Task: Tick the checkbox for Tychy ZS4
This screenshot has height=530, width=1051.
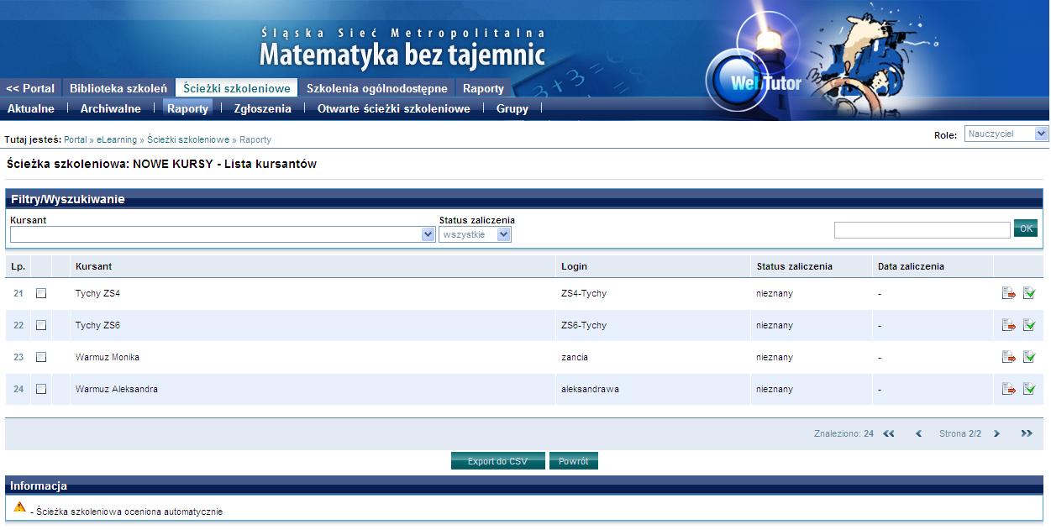Action: [x=41, y=293]
